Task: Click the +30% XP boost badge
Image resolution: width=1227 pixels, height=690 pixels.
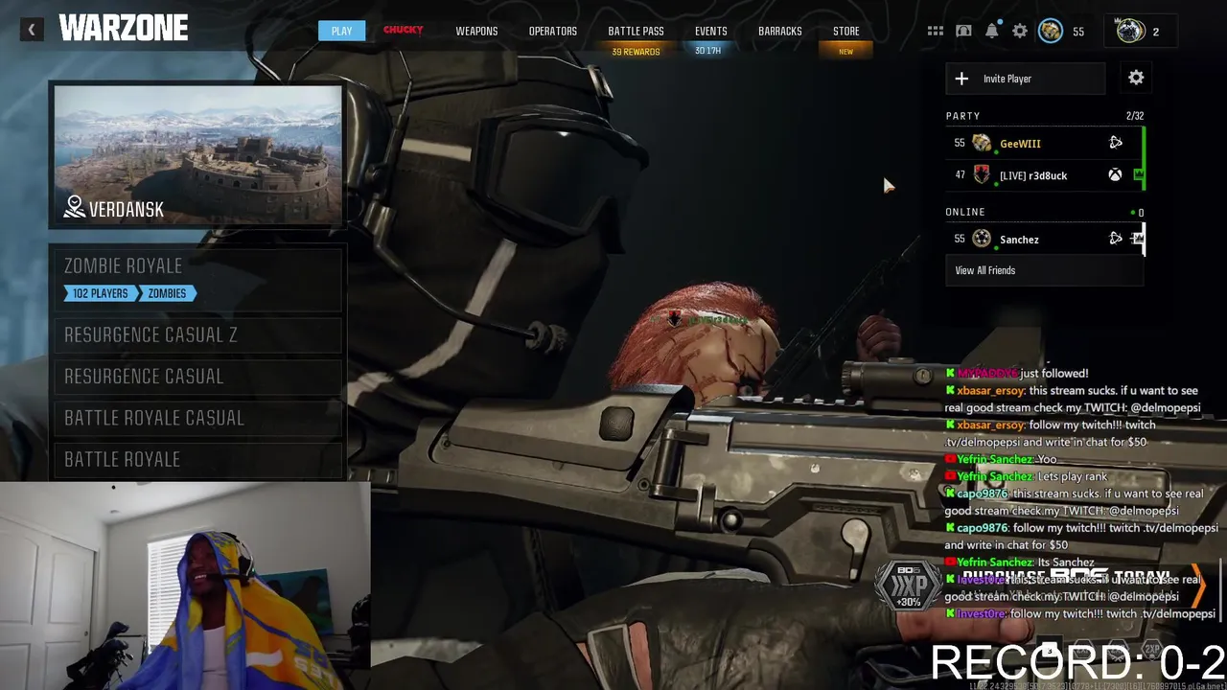Action: [x=908, y=585]
